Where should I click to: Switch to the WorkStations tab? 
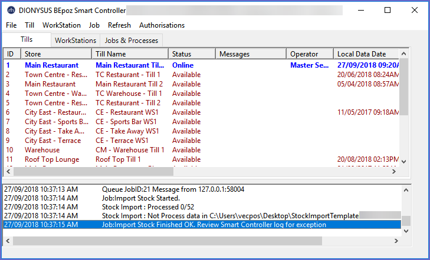tap(75, 41)
